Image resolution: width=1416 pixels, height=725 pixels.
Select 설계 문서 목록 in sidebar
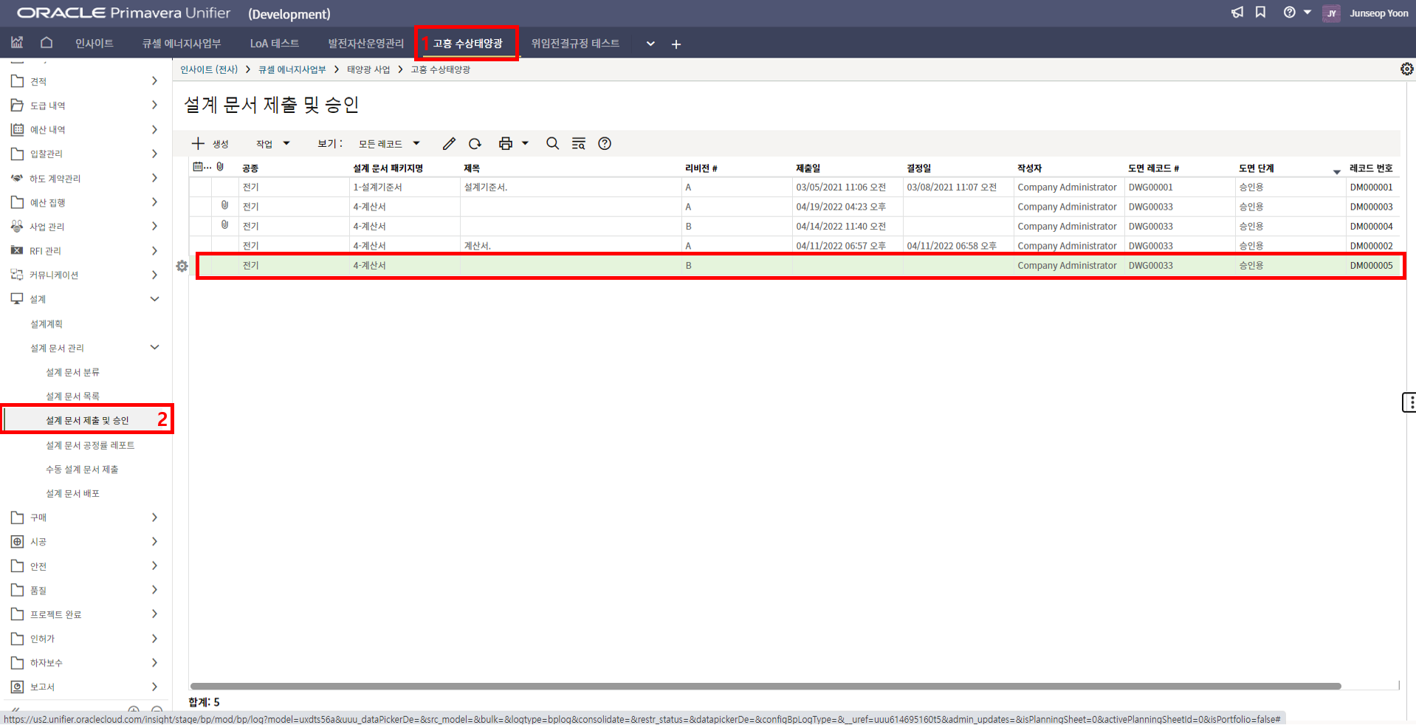click(x=72, y=396)
